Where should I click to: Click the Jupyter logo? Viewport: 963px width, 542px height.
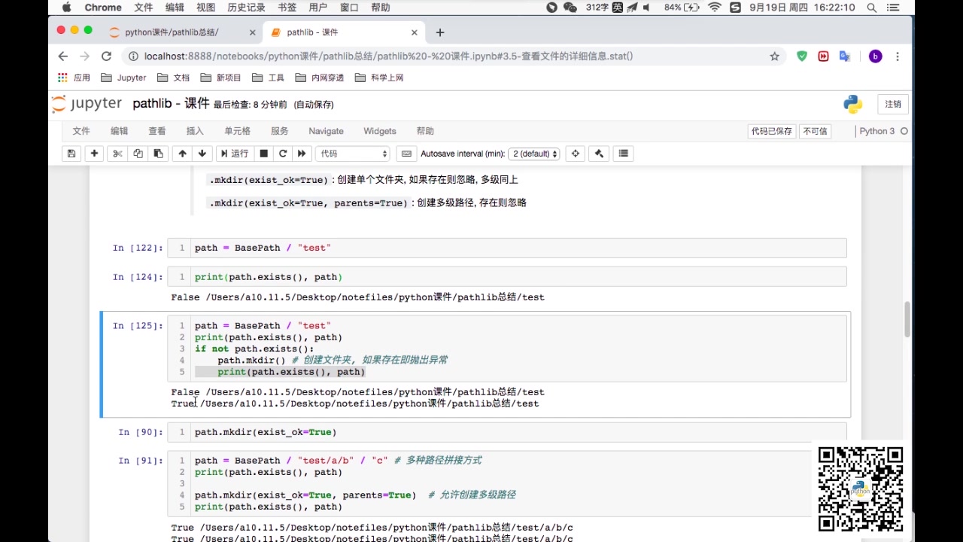click(87, 104)
